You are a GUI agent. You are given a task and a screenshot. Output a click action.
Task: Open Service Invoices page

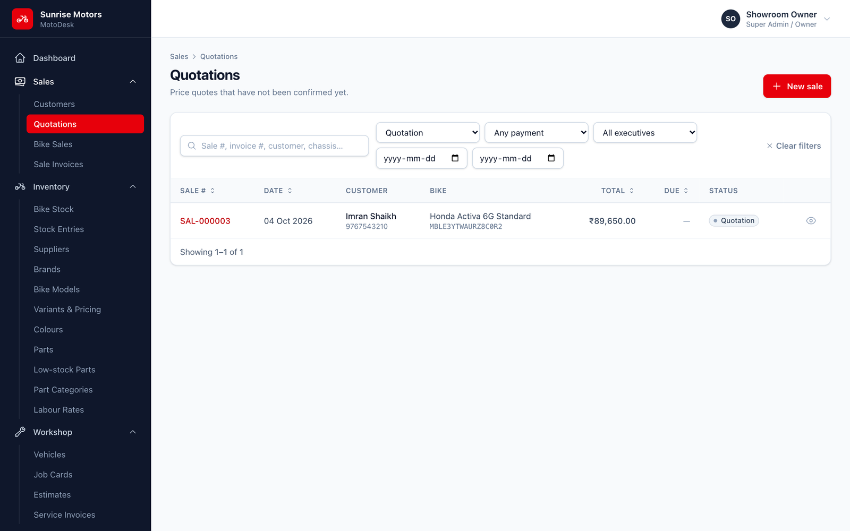click(x=65, y=515)
